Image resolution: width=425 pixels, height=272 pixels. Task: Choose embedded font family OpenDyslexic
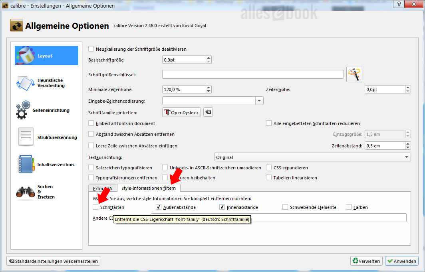click(x=182, y=112)
